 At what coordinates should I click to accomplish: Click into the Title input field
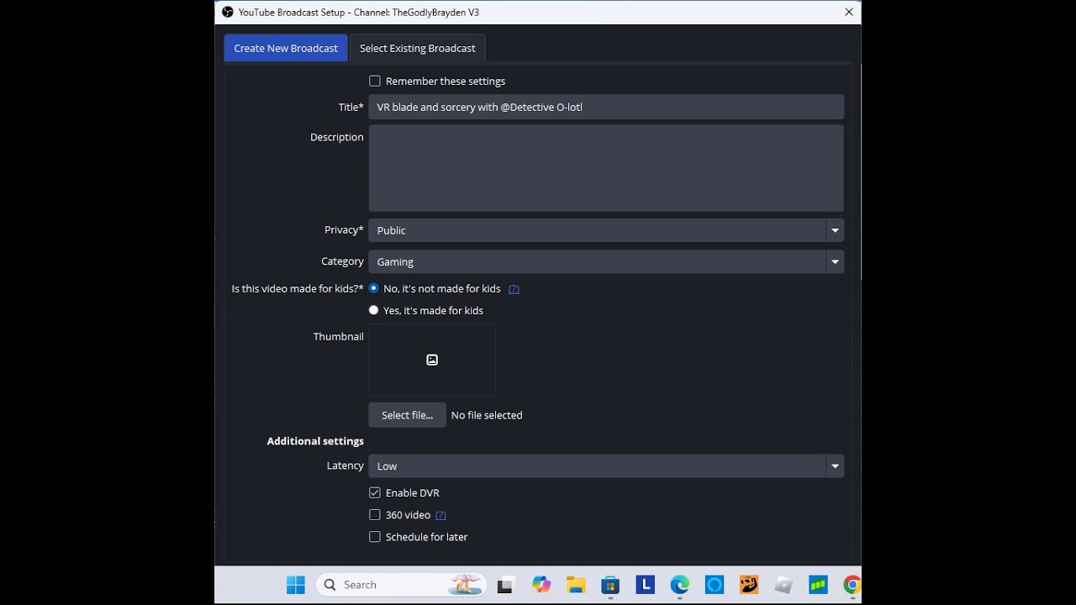(x=606, y=107)
